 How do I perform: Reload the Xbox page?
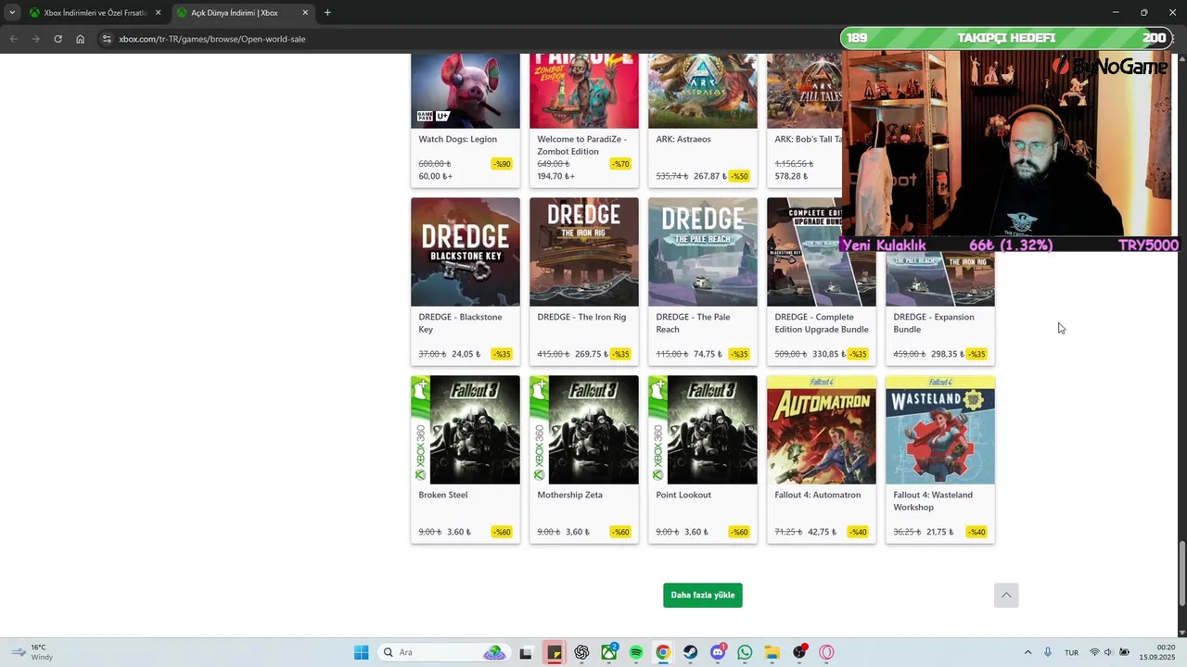pyautogui.click(x=57, y=39)
